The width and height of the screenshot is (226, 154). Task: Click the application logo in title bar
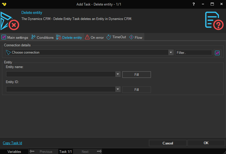pyautogui.click(x=4, y=4)
